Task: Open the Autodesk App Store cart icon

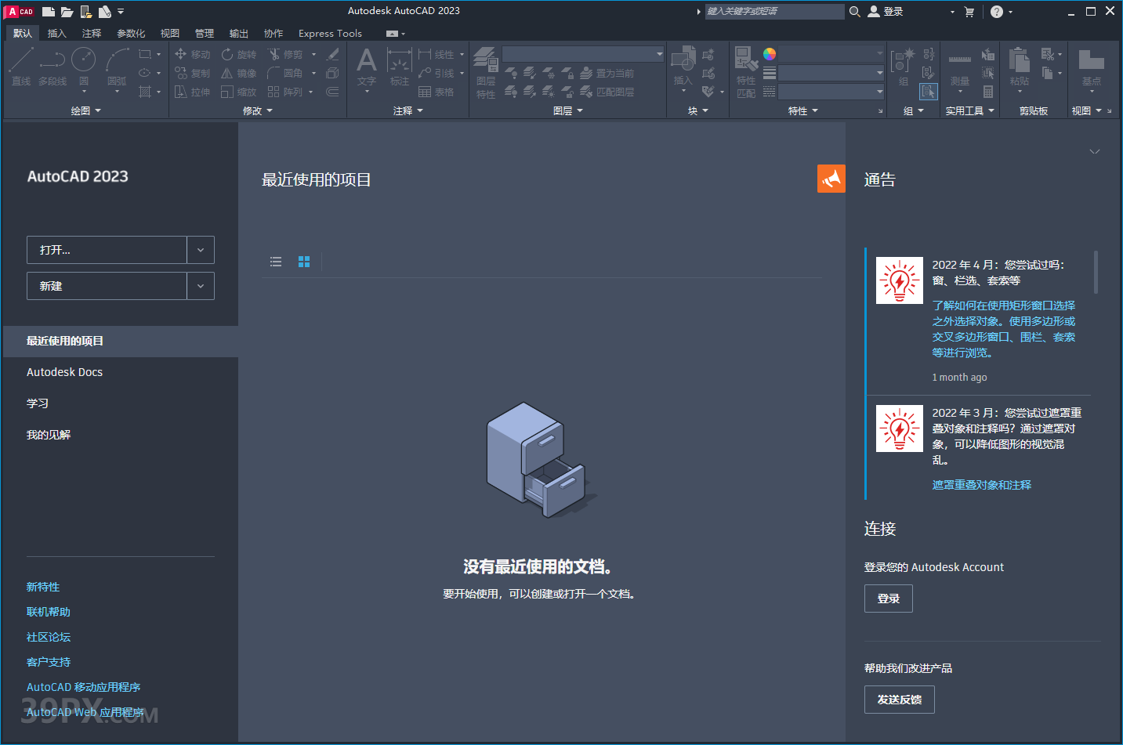Action: point(969,12)
